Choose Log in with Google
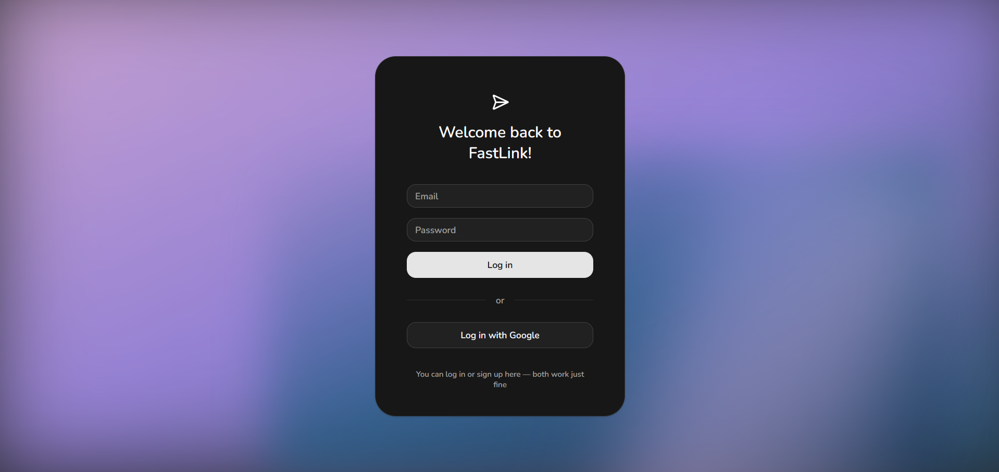The height and width of the screenshot is (472, 999). 500,335
